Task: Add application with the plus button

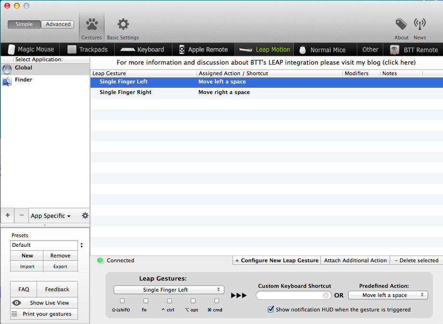Action: tap(7, 215)
